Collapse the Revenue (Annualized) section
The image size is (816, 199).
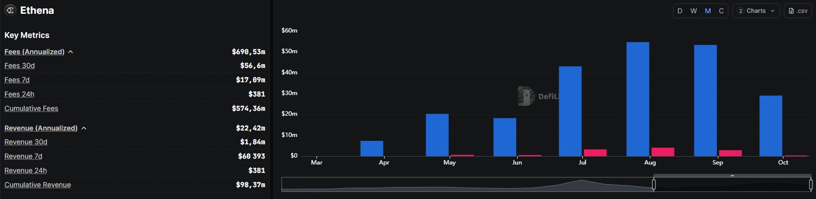[x=84, y=128]
